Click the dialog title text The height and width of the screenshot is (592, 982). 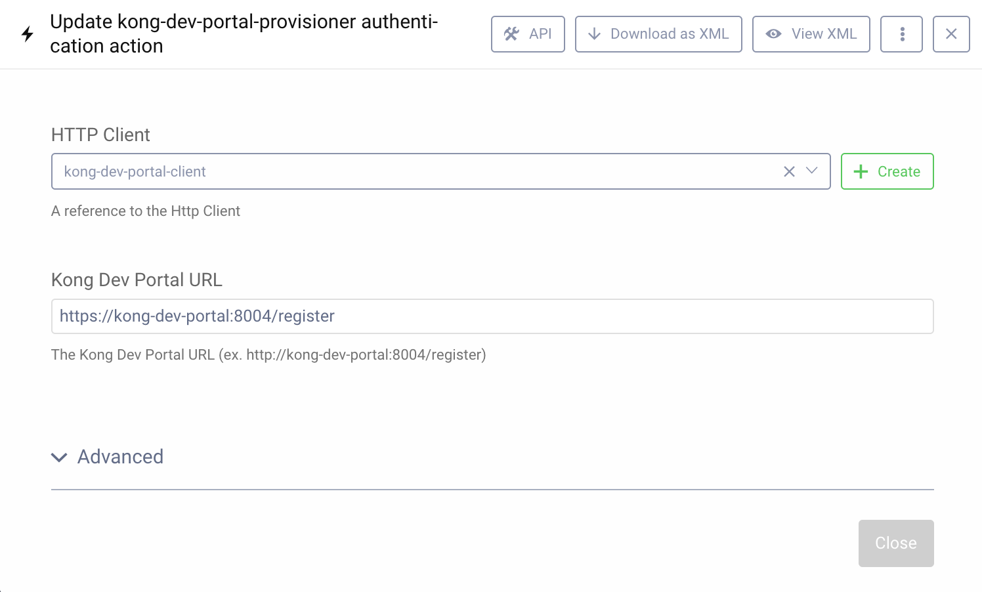pos(244,33)
